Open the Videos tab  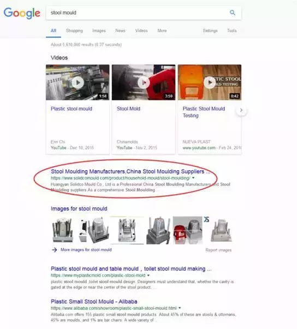[x=141, y=31]
